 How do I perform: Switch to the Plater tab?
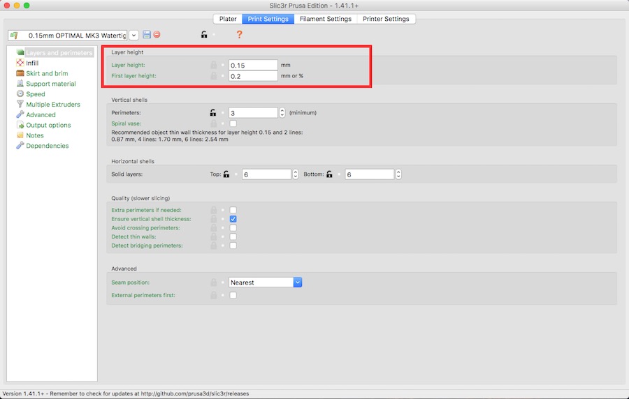click(x=228, y=19)
